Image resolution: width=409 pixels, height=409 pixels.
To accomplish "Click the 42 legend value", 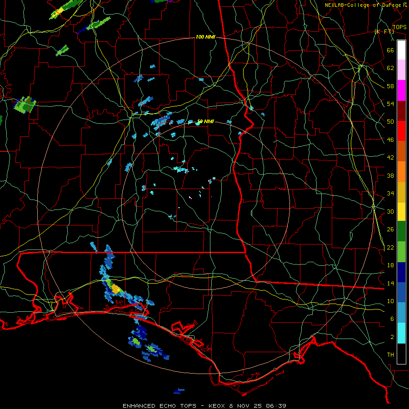I will click(x=390, y=158).
